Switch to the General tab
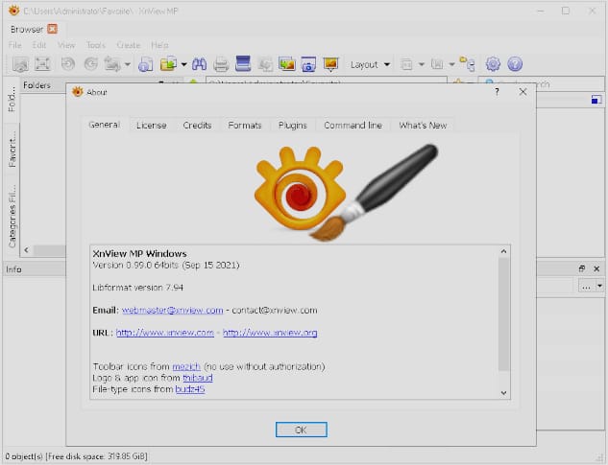The width and height of the screenshot is (608, 465). coord(104,125)
